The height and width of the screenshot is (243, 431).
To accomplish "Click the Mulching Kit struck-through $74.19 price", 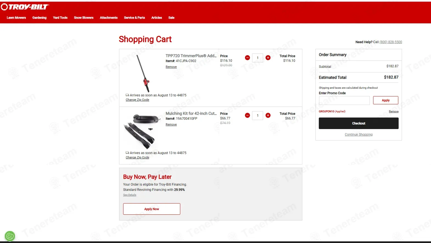I will pos(225,123).
